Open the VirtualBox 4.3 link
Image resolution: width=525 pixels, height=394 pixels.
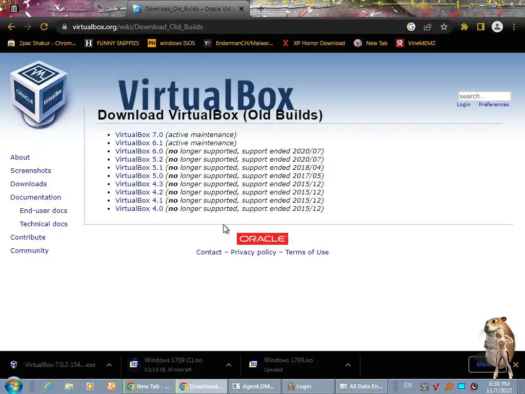[x=139, y=184]
